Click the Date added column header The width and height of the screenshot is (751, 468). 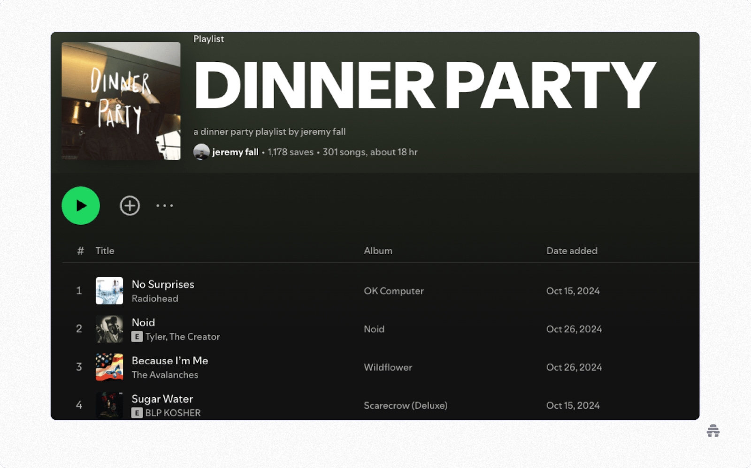pyautogui.click(x=572, y=251)
